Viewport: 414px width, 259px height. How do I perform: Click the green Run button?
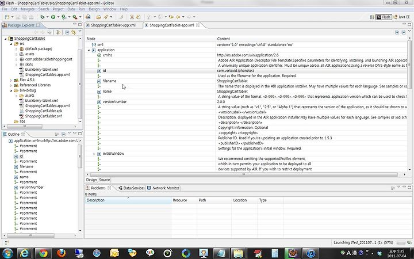pos(53,17)
